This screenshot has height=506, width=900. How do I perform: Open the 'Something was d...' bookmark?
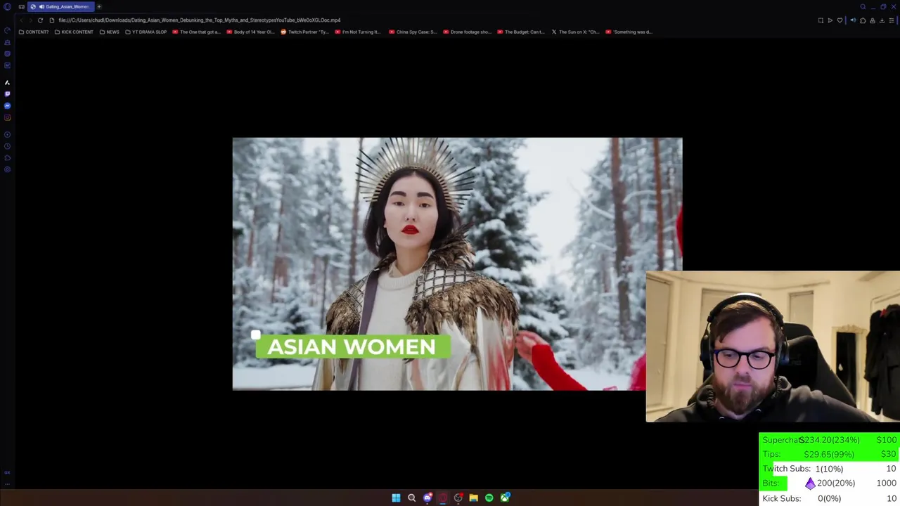(x=629, y=32)
